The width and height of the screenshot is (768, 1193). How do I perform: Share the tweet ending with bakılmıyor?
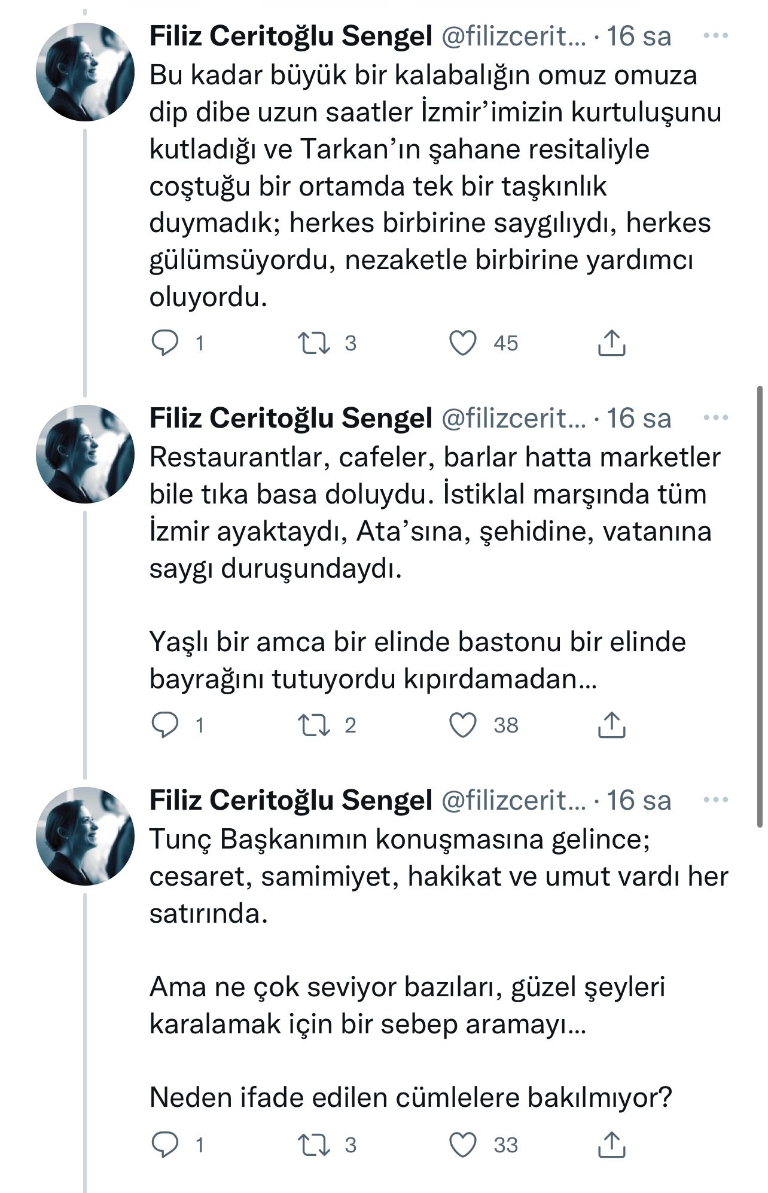click(611, 1145)
